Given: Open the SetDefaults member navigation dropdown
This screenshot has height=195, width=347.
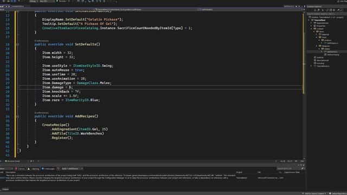Looking at the screenshot, I should click(250, 10).
